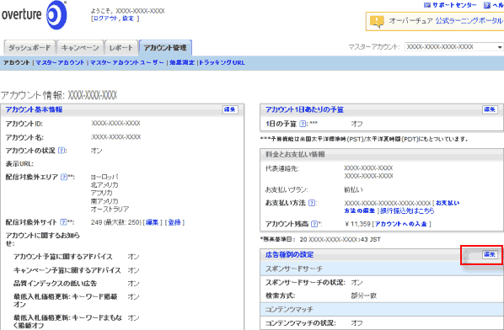Open help icon next to アカウント残高
Viewport: 504px width, 330px height.
[314, 224]
